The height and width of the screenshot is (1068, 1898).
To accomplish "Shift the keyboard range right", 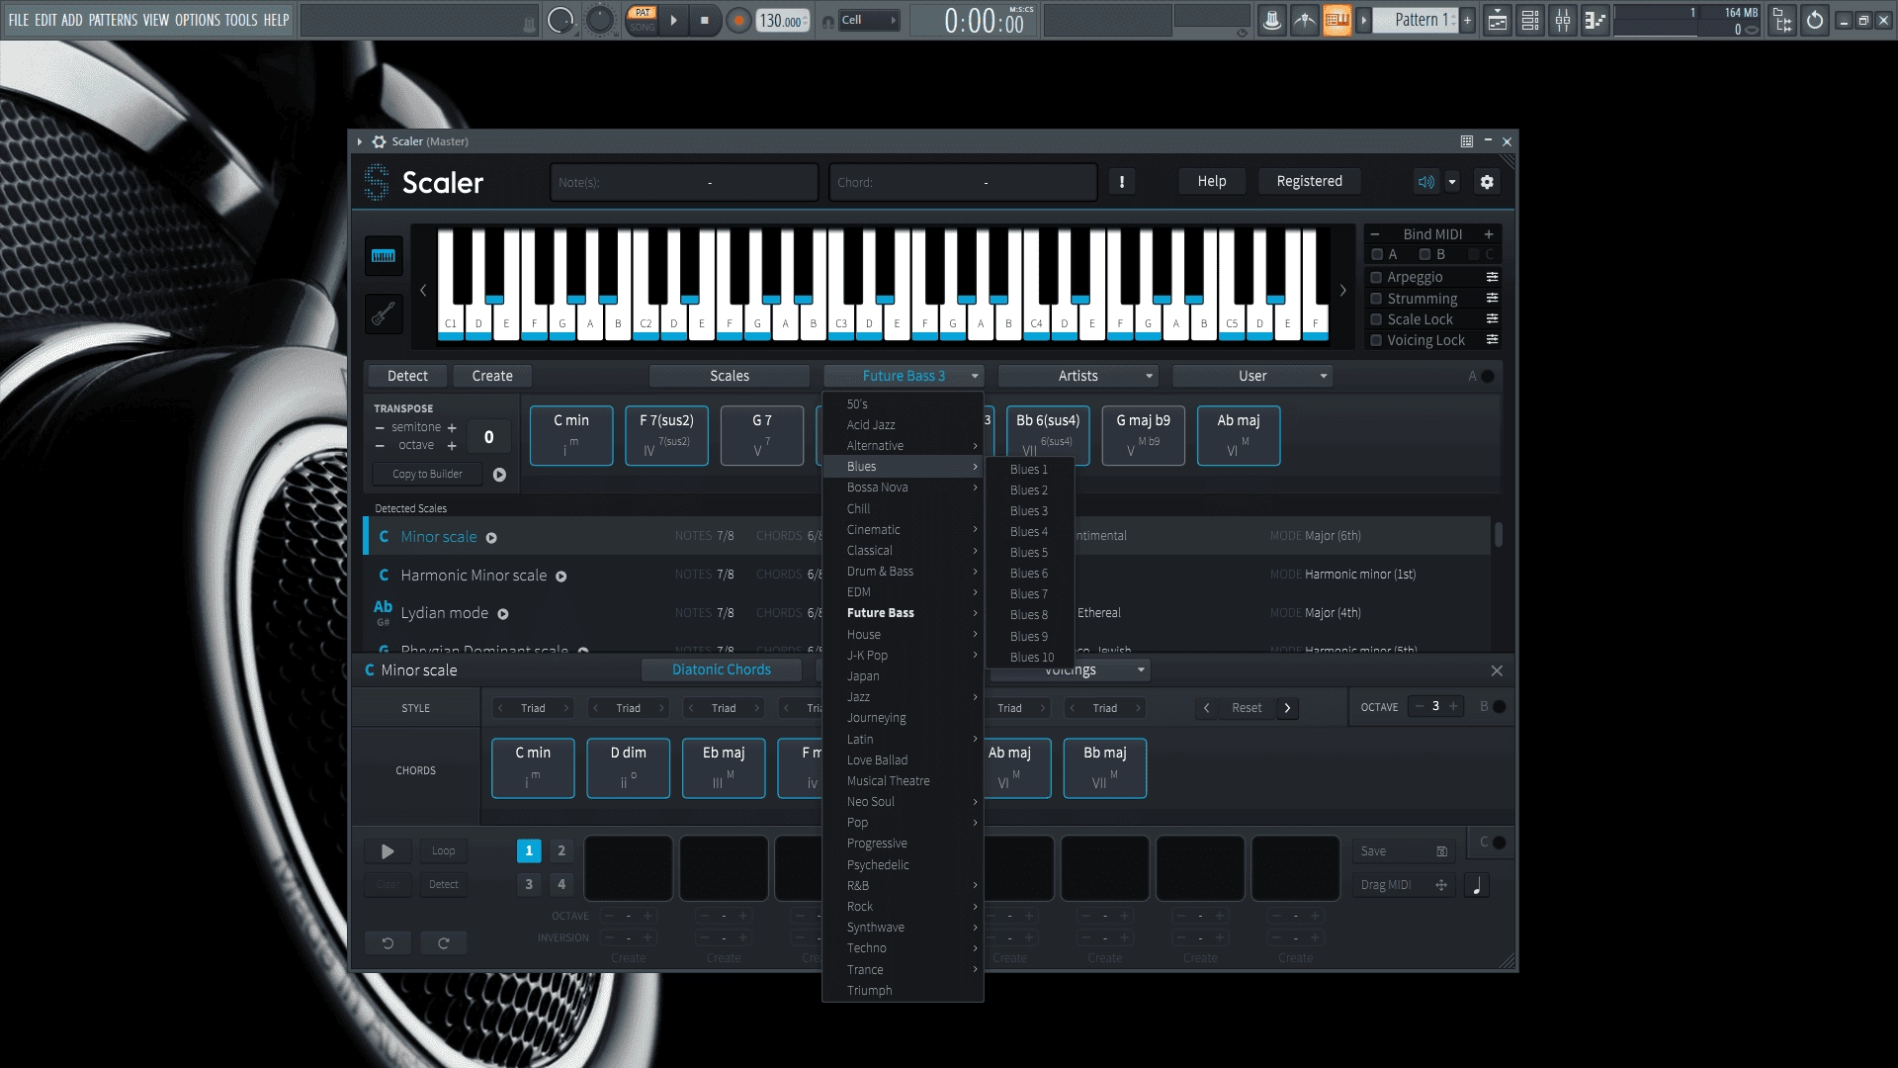I will point(1342,290).
